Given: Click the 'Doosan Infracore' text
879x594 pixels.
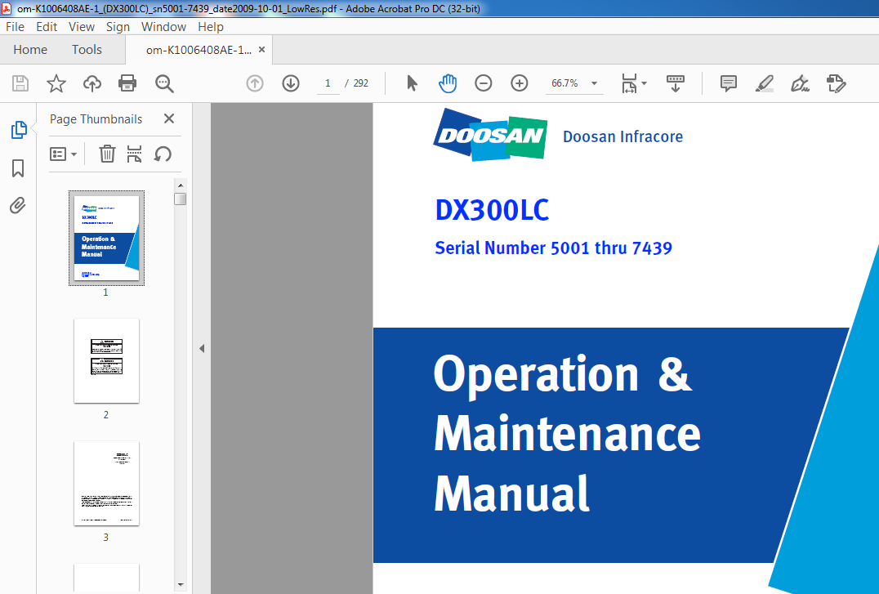Looking at the screenshot, I should point(622,136).
